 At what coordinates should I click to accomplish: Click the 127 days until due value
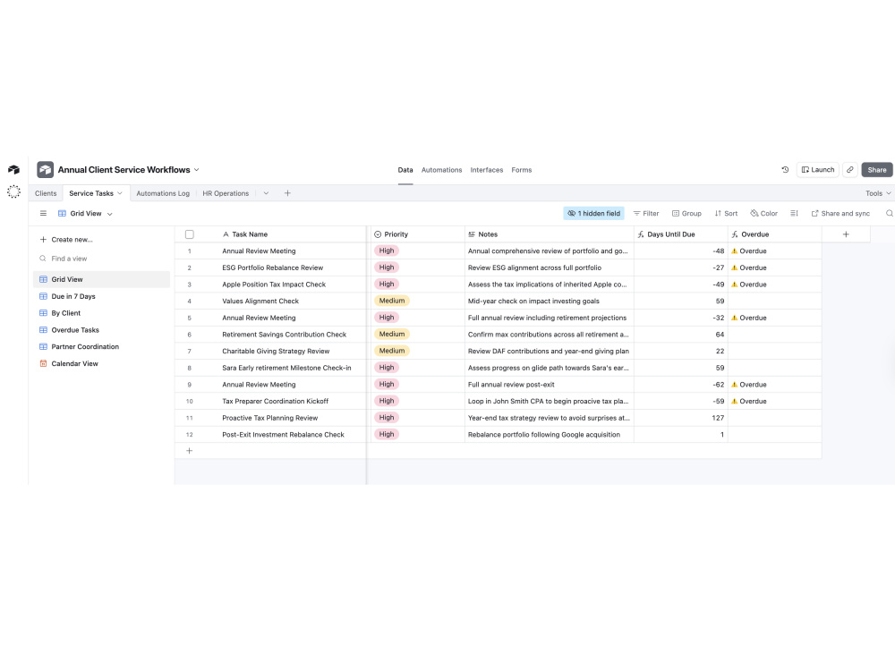point(718,418)
